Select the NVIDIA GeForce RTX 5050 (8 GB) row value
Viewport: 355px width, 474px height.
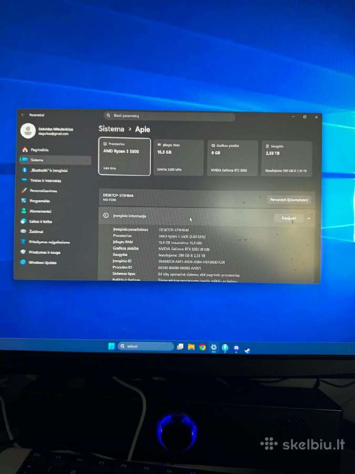(184, 249)
